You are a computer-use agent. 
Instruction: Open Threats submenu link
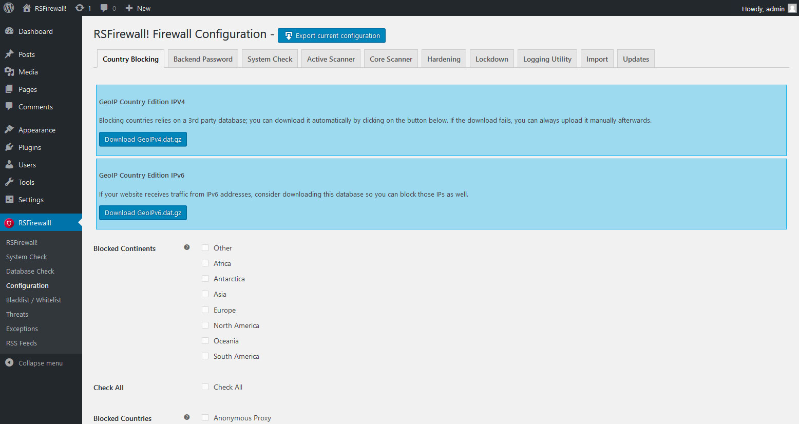click(17, 314)
